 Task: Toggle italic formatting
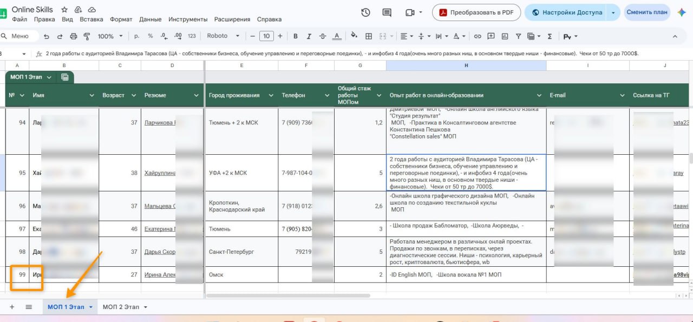(309, 36)
